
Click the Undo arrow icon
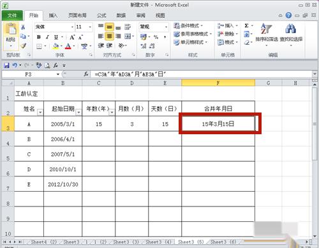click(15, 65)
